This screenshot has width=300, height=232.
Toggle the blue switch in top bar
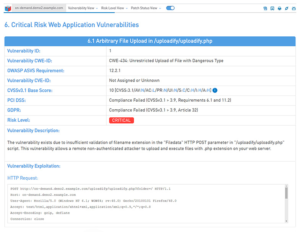(x=170, y=8)
